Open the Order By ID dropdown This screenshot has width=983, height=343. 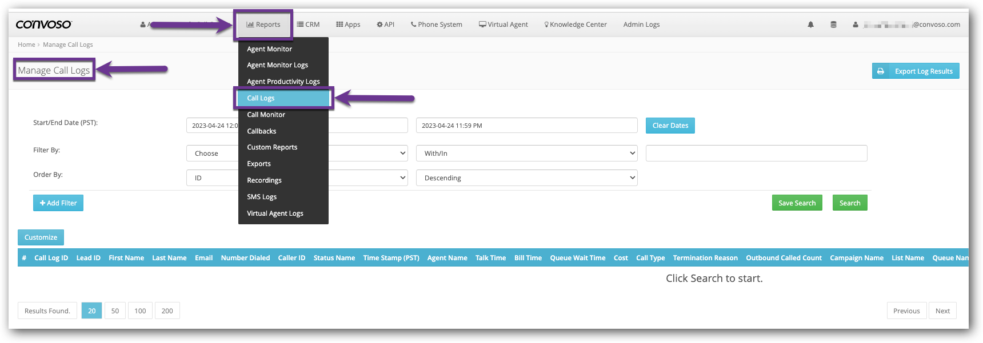(297, 178)
